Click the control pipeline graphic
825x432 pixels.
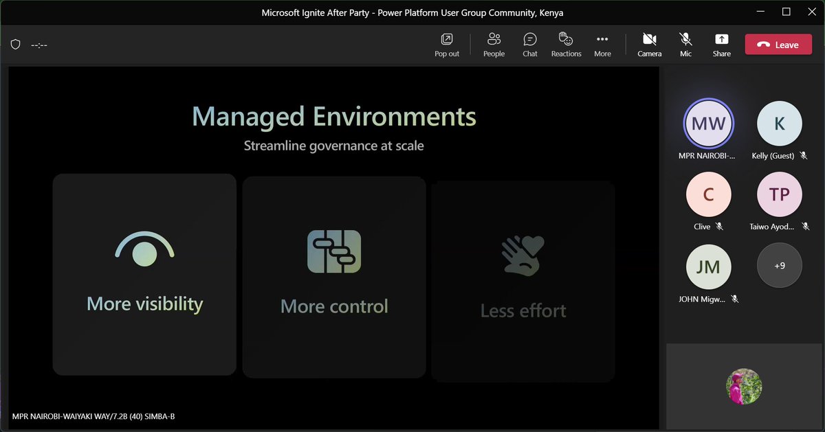(334, 251)
